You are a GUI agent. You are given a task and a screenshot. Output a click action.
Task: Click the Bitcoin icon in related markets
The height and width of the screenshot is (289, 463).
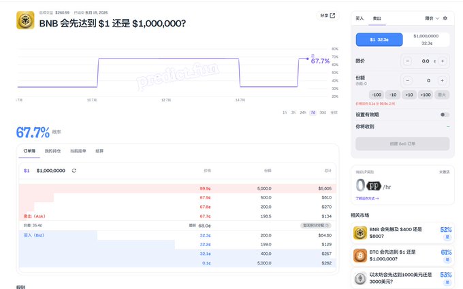pos(360,256)
